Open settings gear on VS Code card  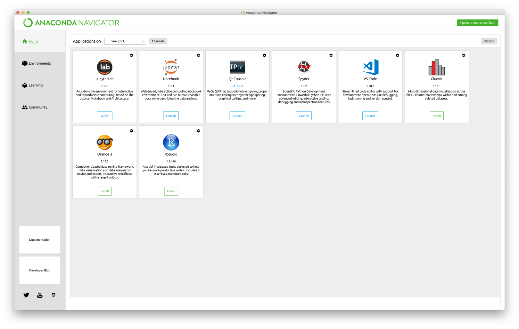coord(397,55)
